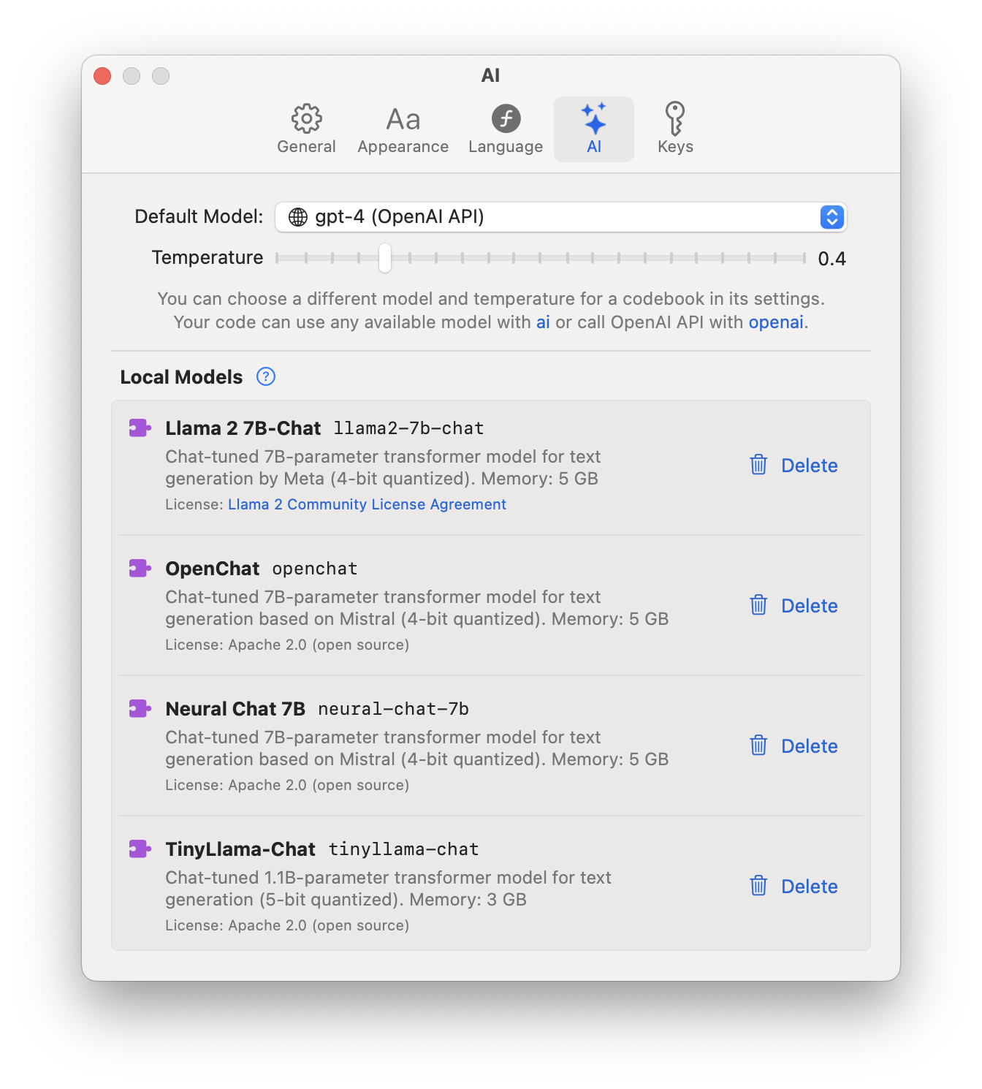Click the 'openai' link in description
The width and height of the screenshot is (982, 1089).
coord(775,322)
